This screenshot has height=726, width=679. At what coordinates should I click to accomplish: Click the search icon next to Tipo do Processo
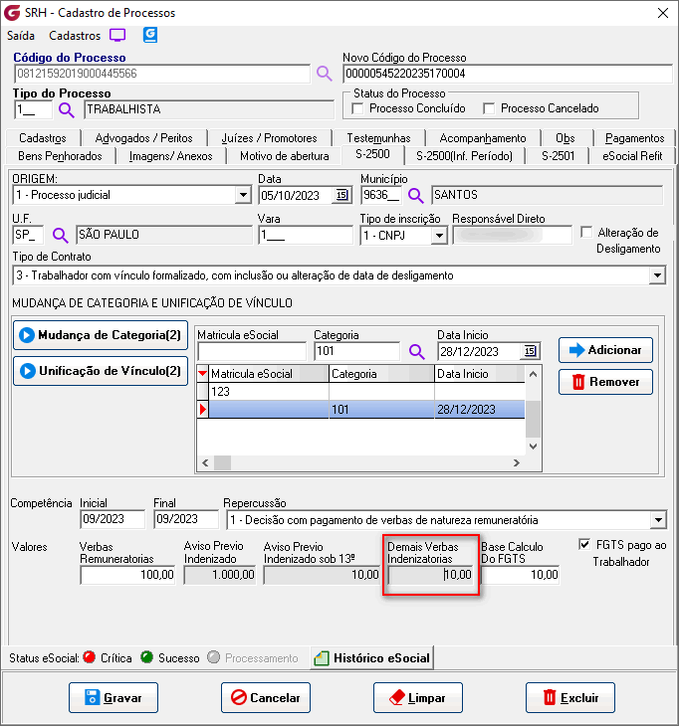[67, 109]
